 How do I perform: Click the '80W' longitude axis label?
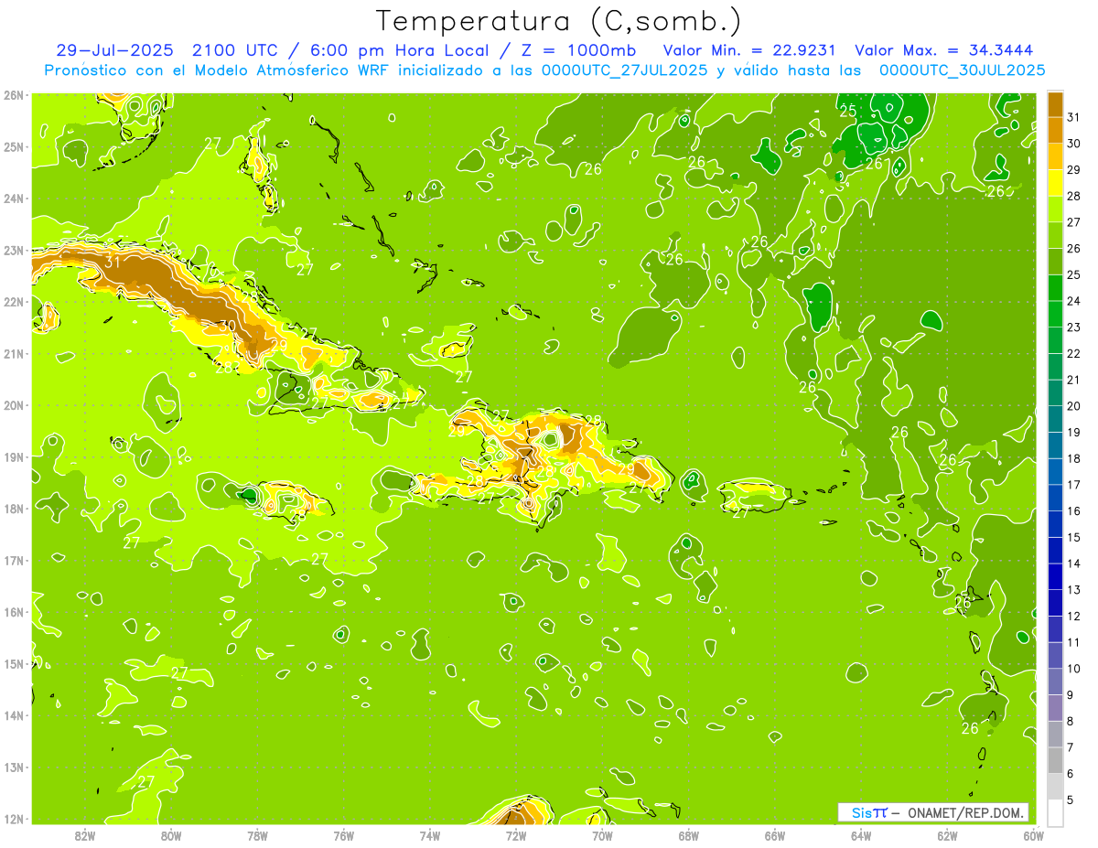click(x=171, y=835)
